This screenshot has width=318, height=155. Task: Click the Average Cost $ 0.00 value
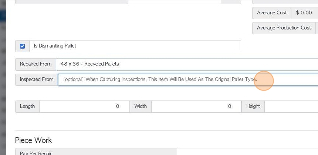click(x=304, y=13)
